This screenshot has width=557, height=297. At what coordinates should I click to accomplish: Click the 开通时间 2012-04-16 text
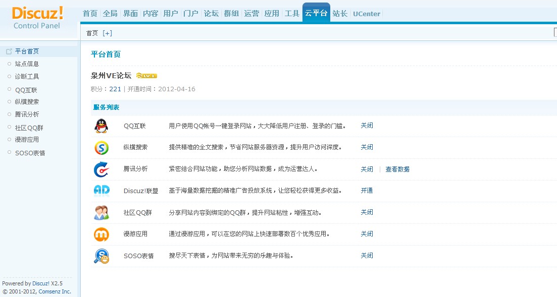162,89
